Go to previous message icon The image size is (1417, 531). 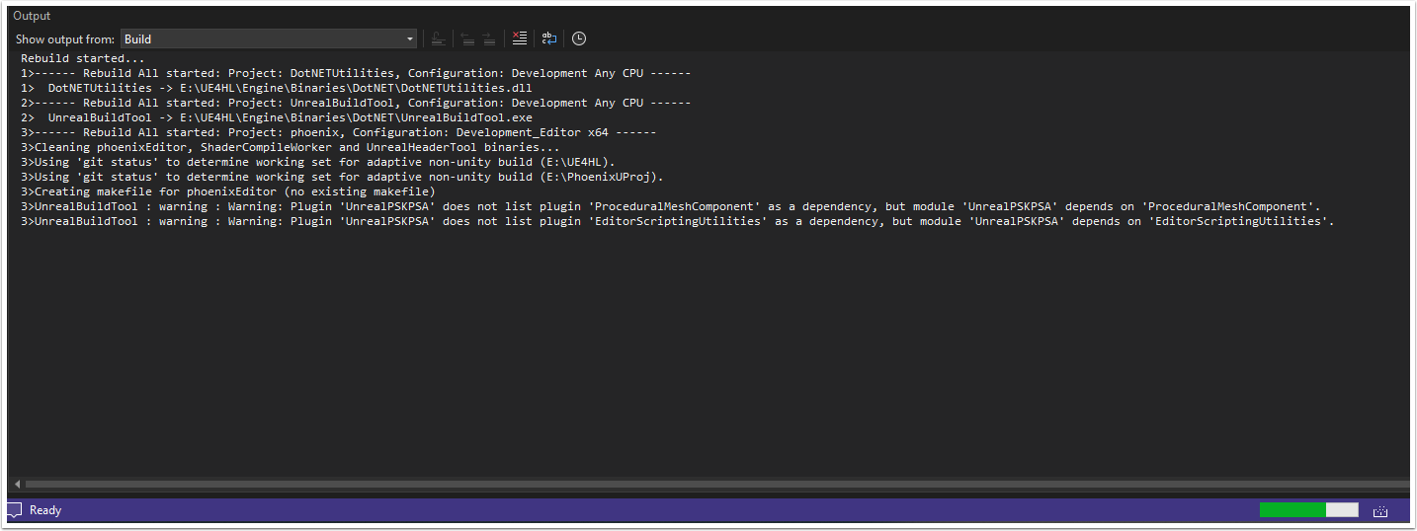click(467, 39)
